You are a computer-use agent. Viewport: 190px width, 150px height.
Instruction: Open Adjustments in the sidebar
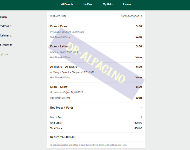pos(6,35)
